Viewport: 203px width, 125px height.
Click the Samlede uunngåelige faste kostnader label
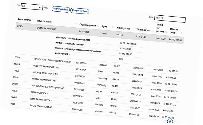click(78, 50)
